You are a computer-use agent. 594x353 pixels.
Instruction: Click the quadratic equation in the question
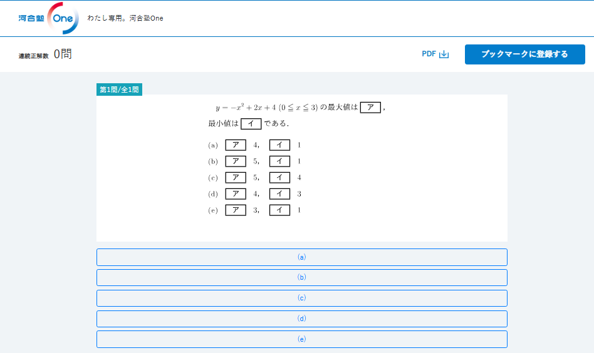[x=267, y=107]
